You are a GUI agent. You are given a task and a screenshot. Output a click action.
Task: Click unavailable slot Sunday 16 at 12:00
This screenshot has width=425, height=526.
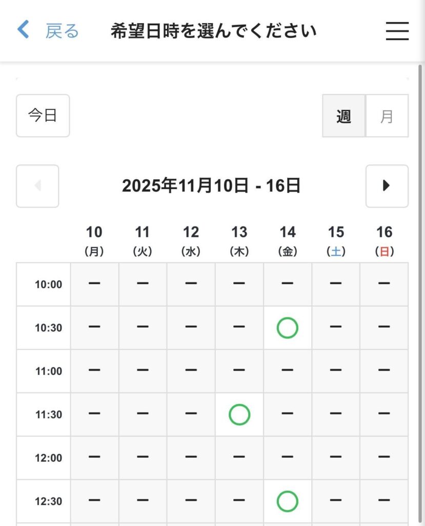[384, 458]
